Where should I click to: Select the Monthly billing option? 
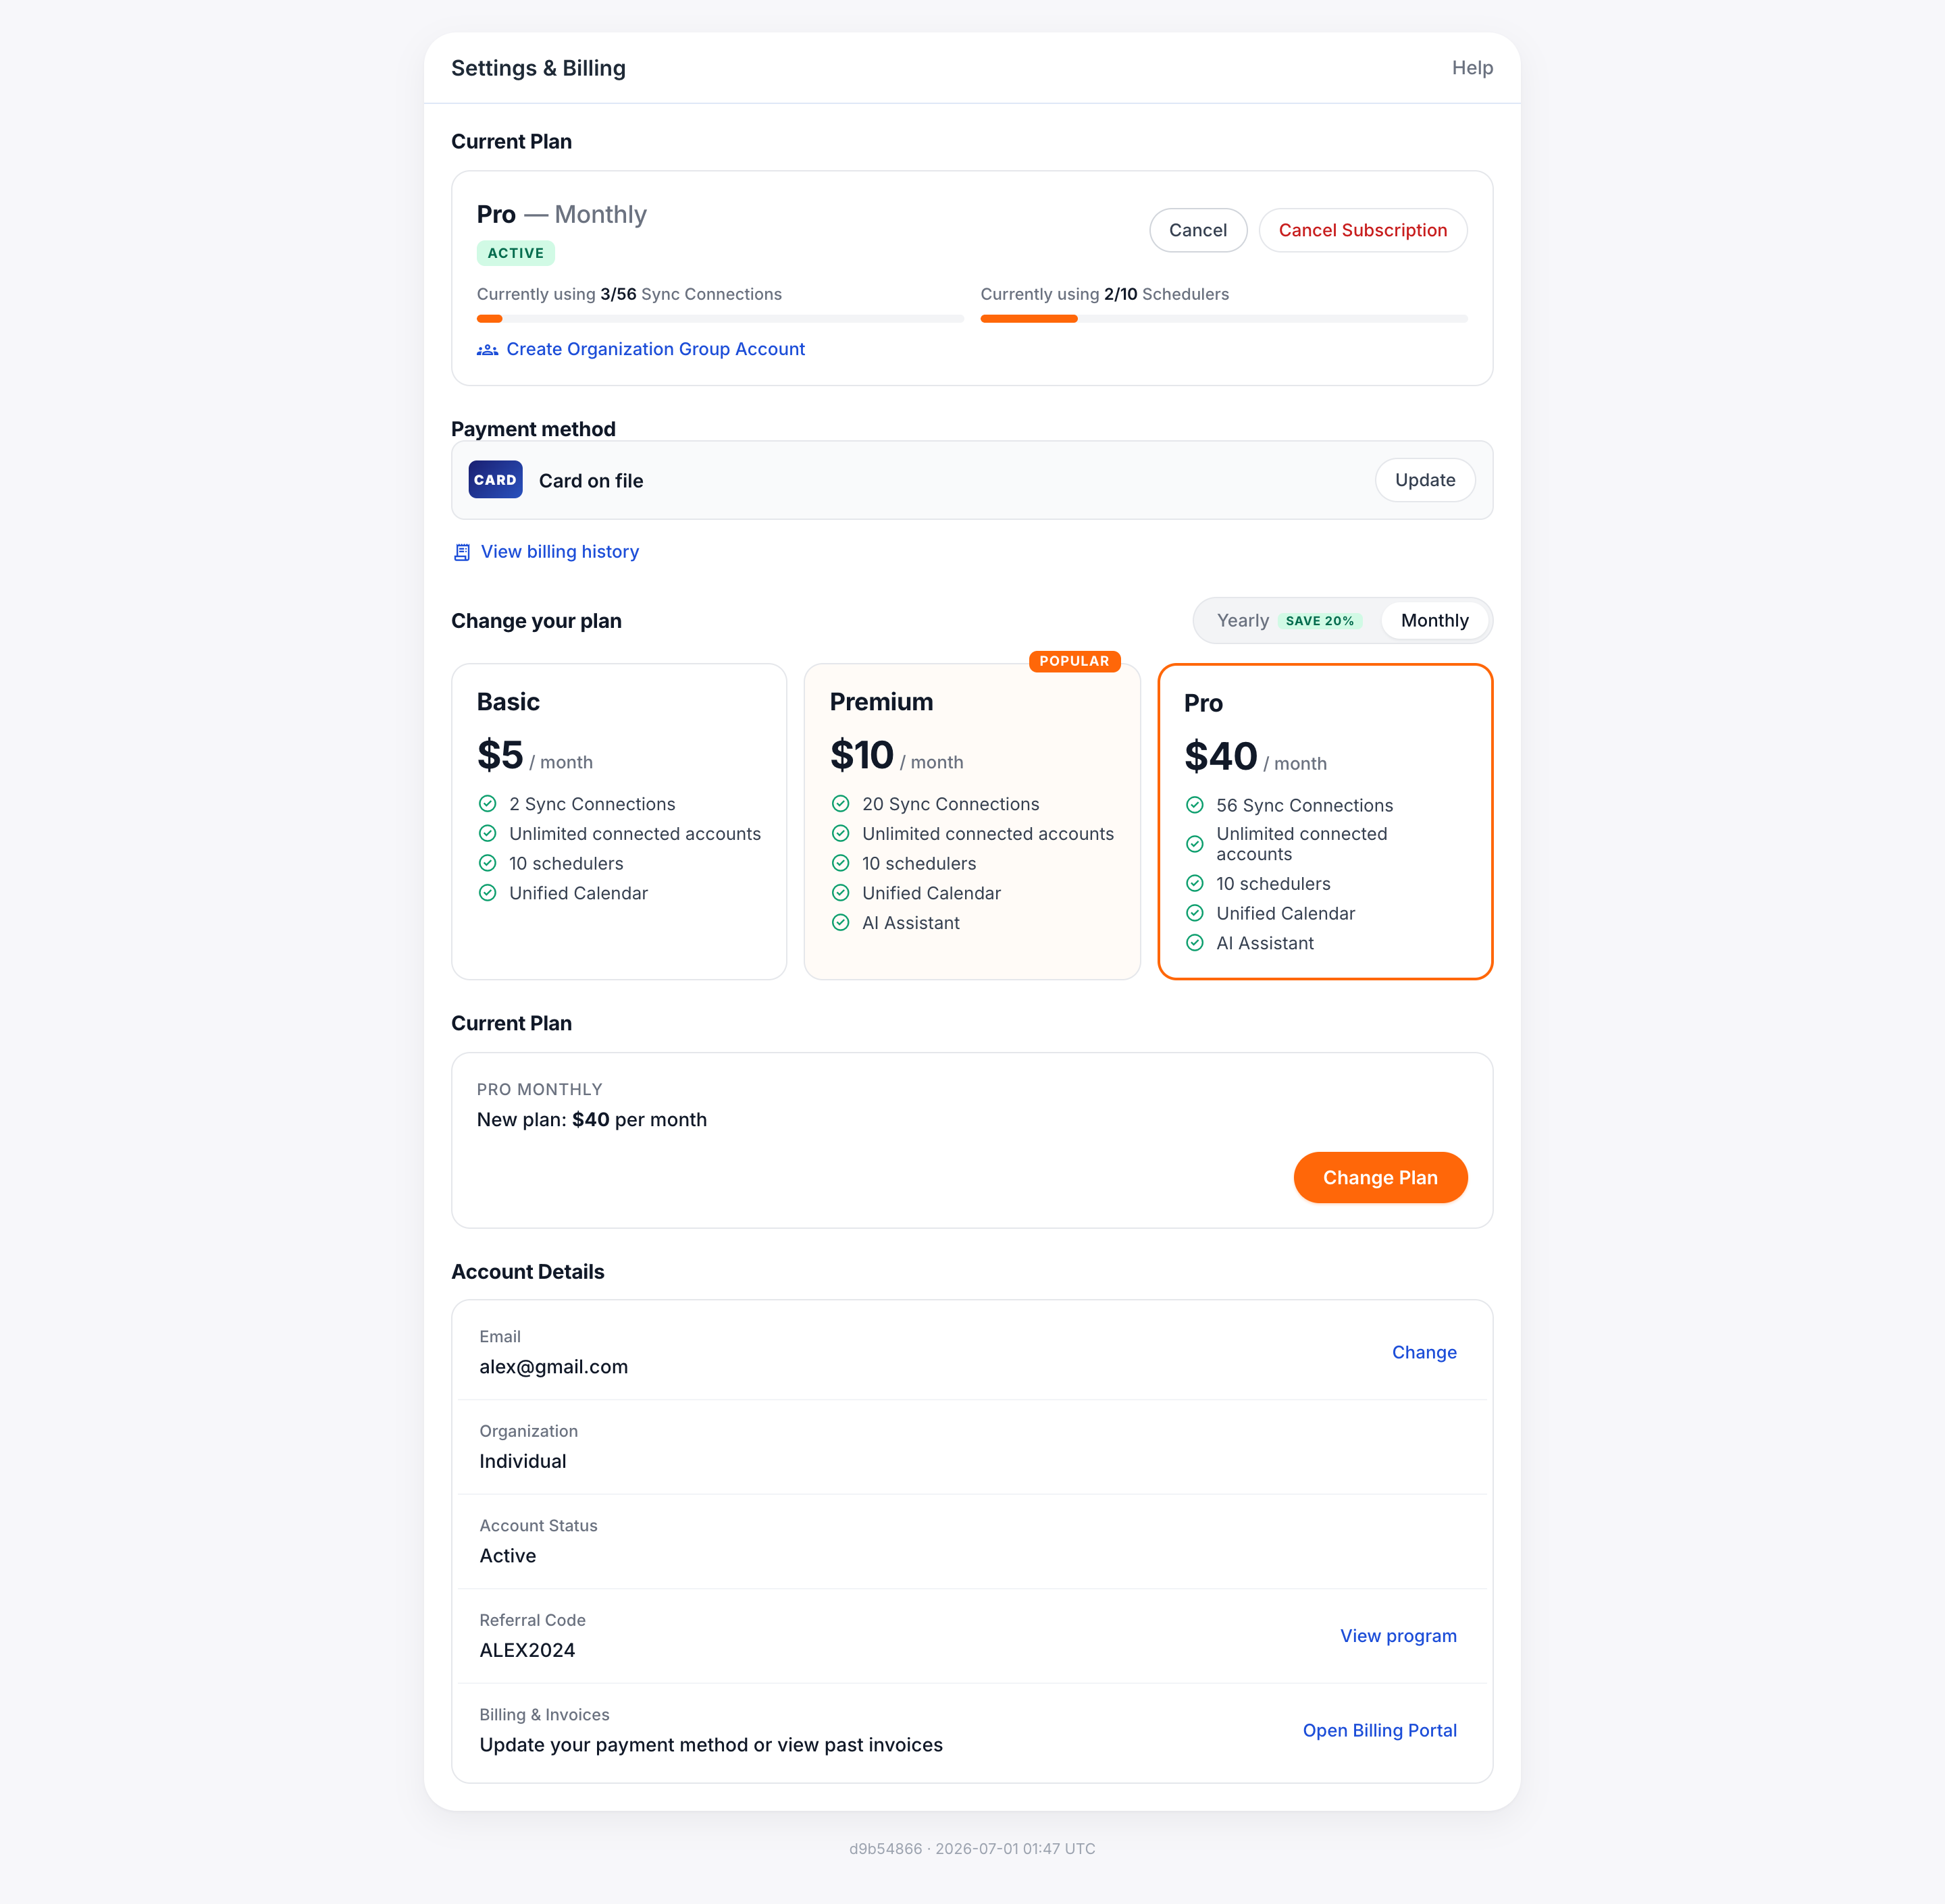[1434, 621]
